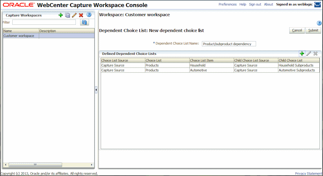Open the Help link in header

[243, 4]
